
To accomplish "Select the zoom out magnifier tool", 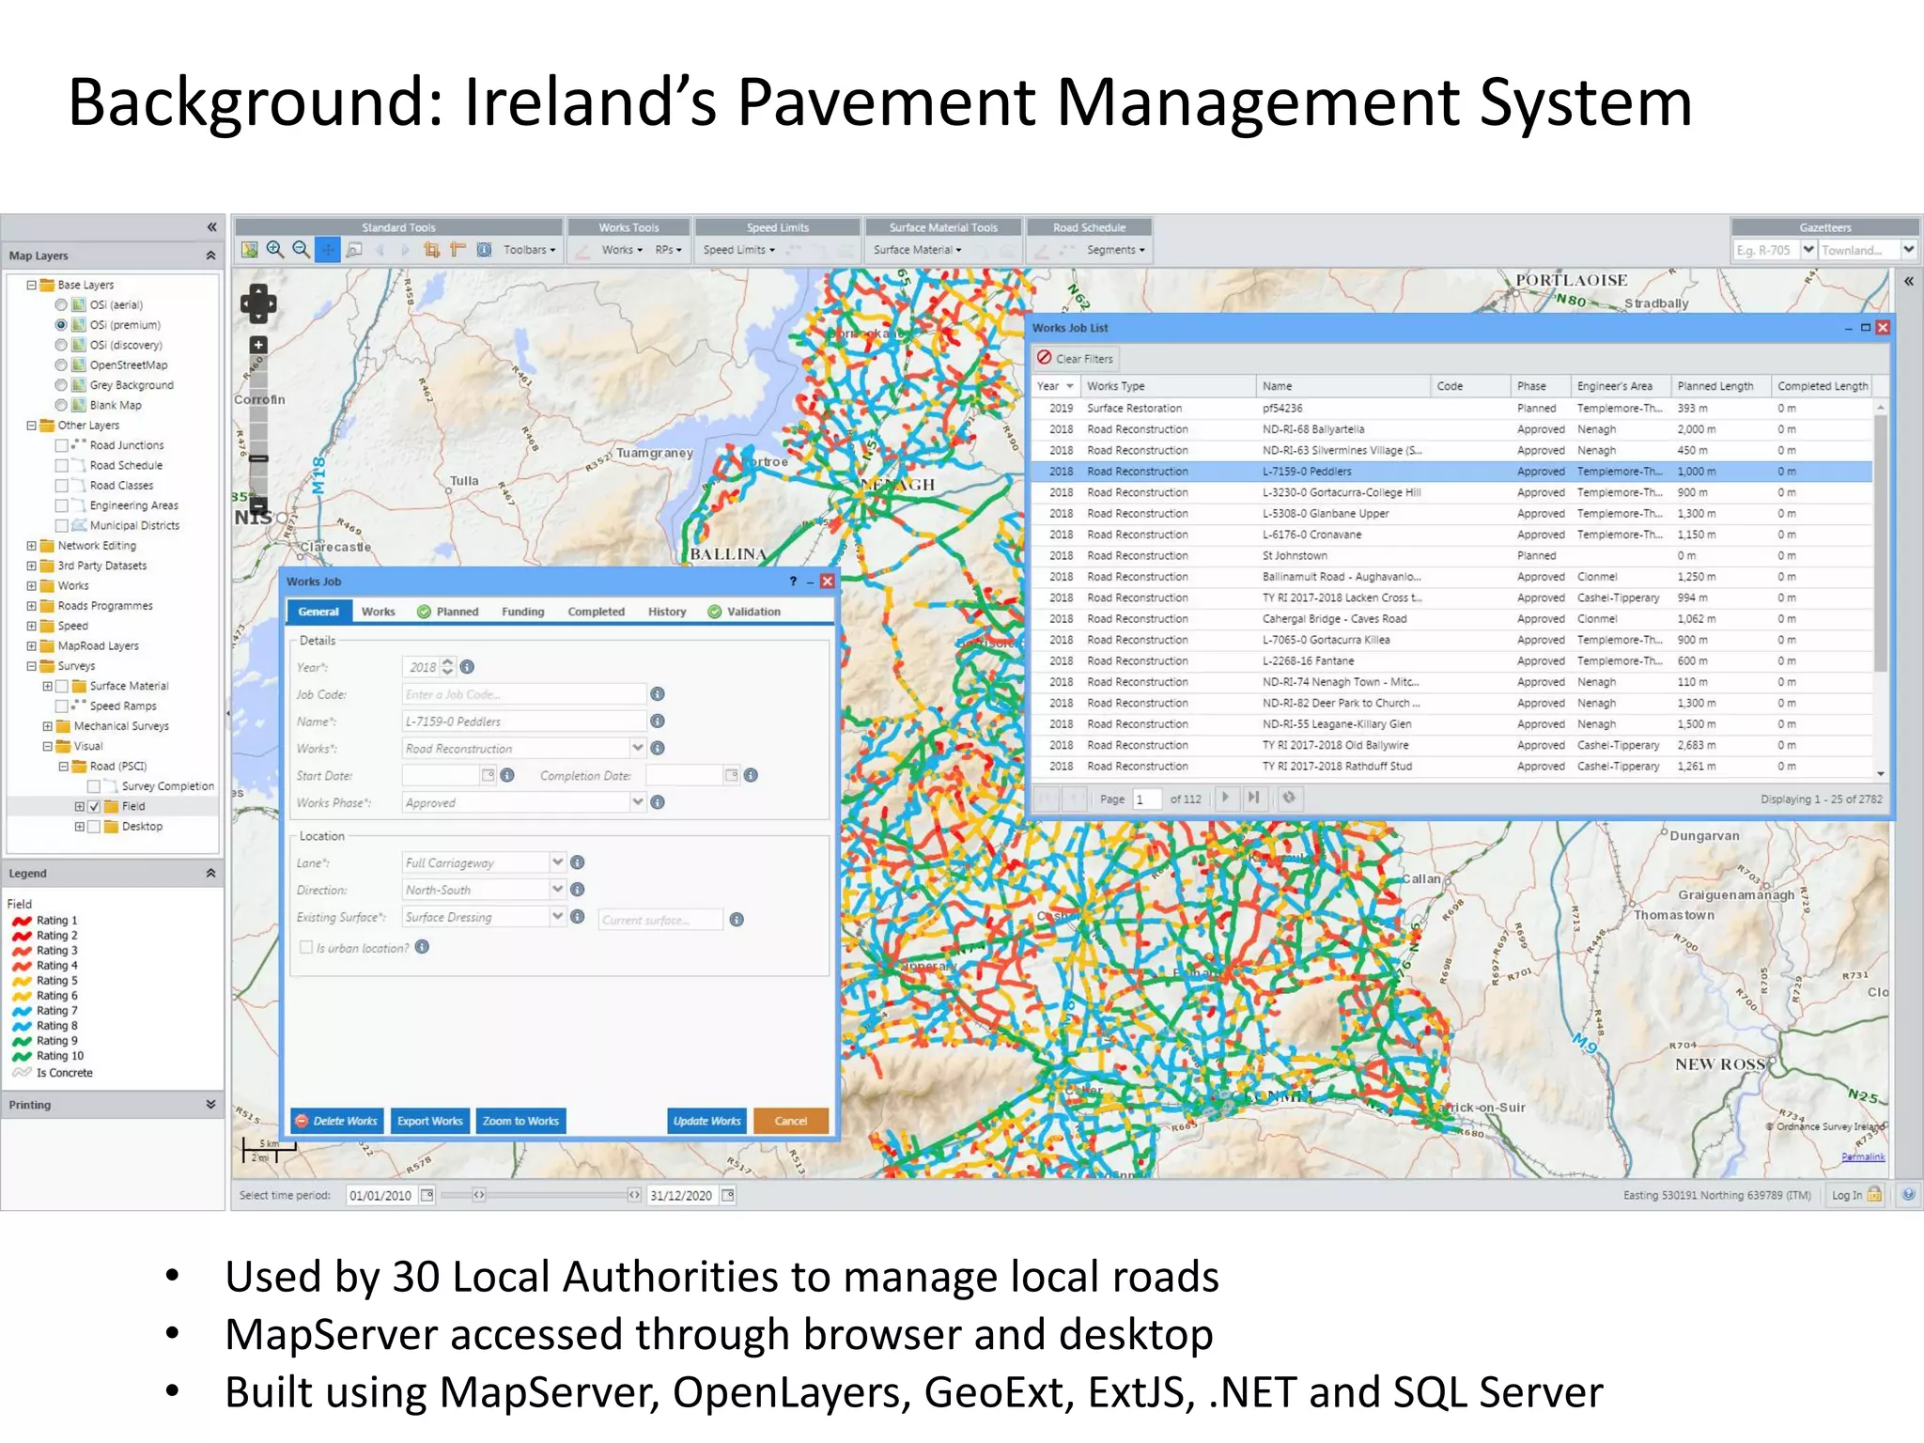I will (x=301, y=249).
